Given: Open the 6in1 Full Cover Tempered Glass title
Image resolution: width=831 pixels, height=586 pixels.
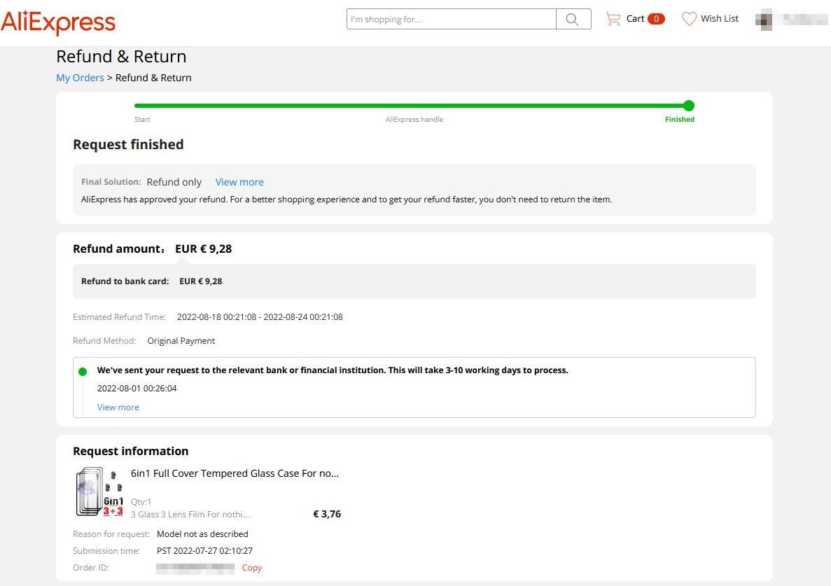Looking at the screenshot, I should [x=235, y=473].
